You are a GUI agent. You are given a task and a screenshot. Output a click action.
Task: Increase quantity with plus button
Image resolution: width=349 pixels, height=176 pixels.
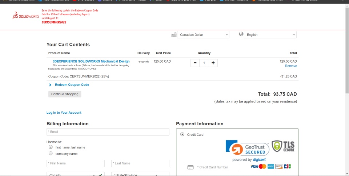pyautogui.click(x=213, y=63)
